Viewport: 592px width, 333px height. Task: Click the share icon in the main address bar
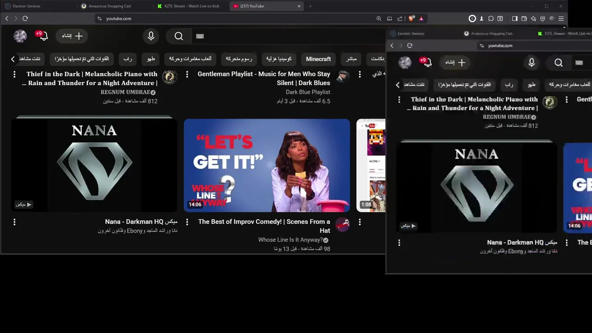(400, 18)
